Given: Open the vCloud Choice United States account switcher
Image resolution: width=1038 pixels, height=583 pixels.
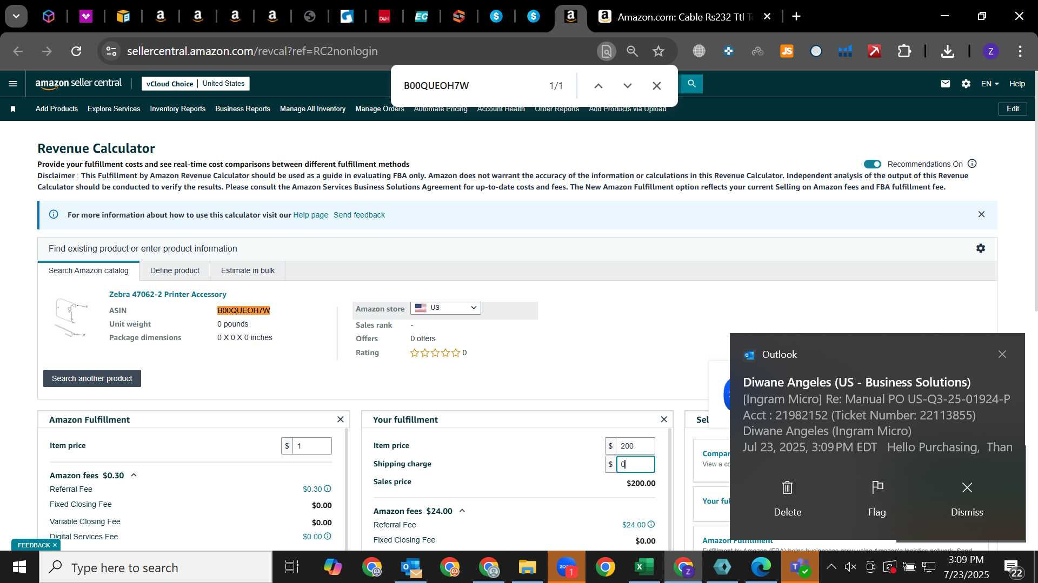Looking at the screenshot, I should pyautogui.click(x=196, y=84).
